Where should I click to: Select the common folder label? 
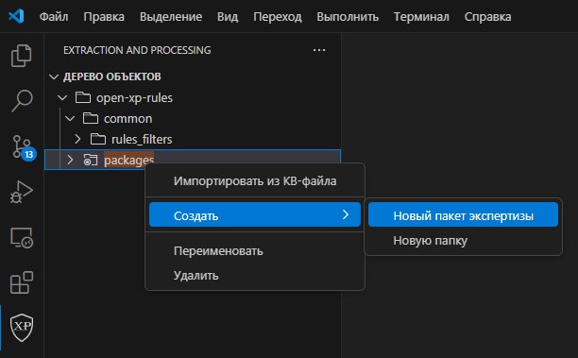point(127,118)
